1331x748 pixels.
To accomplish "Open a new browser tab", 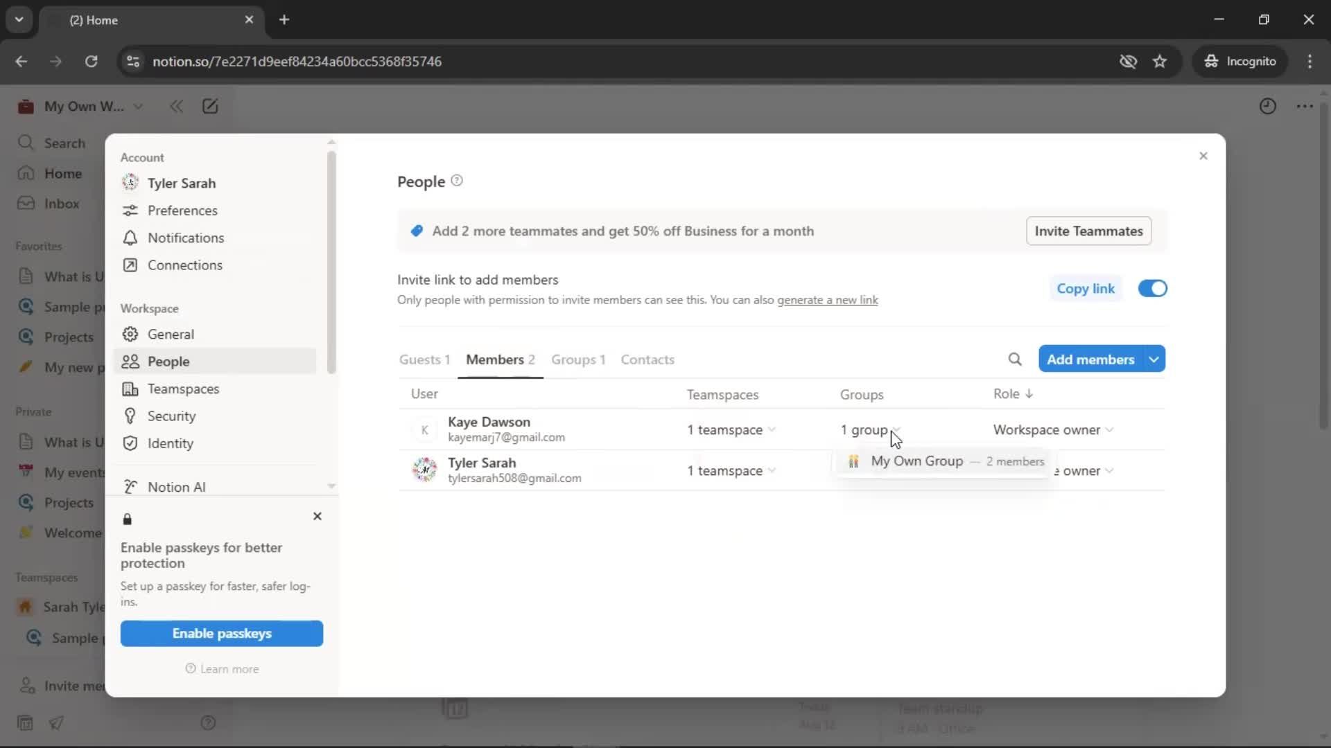I will [284, 19].
